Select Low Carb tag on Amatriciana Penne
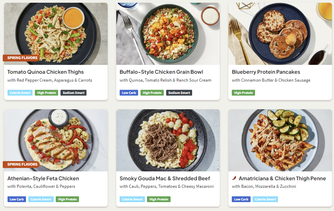The width and height of the screenshot is (334, 211). (241, 199)
